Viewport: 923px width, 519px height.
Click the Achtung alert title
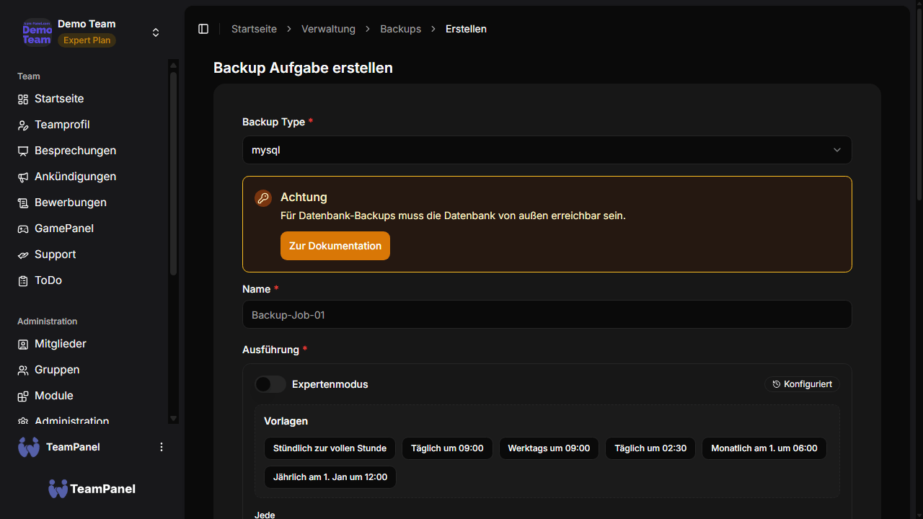click(304, 197)
